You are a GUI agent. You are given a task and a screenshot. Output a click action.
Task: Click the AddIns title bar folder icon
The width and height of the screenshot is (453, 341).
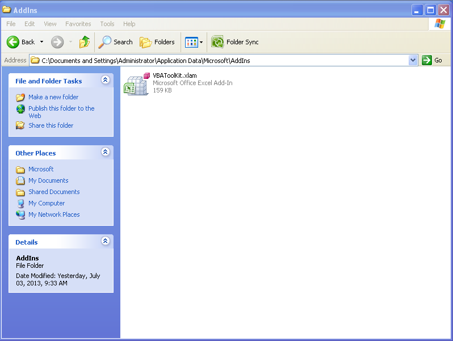point(7,10)
